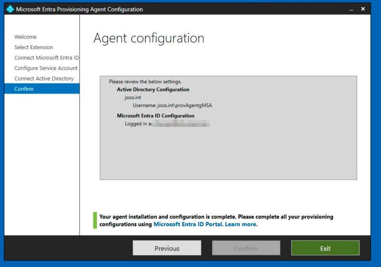Click 'Please review the below settings.' text
Image resolution: width=381 pixels, height=267 pixels.
click(145, 82)
